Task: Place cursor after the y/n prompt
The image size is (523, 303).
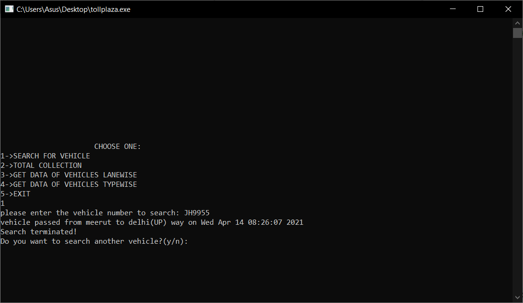Action: pyautogui.click(x=192, y=241)
